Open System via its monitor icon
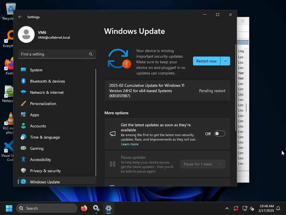The image size is (286, 215). (x=23, y=70)
